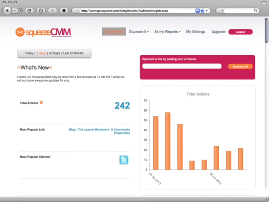Click the window toolbar toggle pill
The image size is (269, 202).
click(264, 3)
